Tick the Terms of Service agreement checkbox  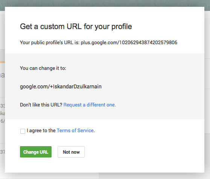23,131
